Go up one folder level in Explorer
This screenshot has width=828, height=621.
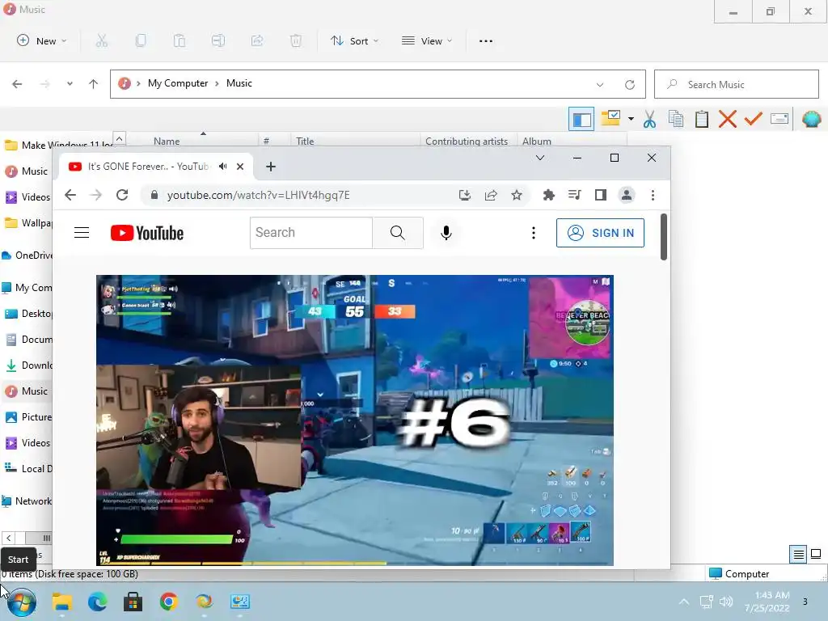(94, 84)
